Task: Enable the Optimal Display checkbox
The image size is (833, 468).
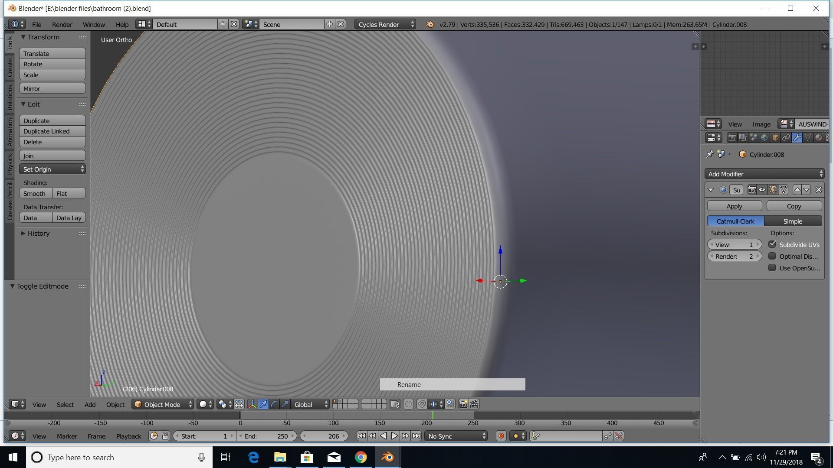Action: (x=772, y=256)
